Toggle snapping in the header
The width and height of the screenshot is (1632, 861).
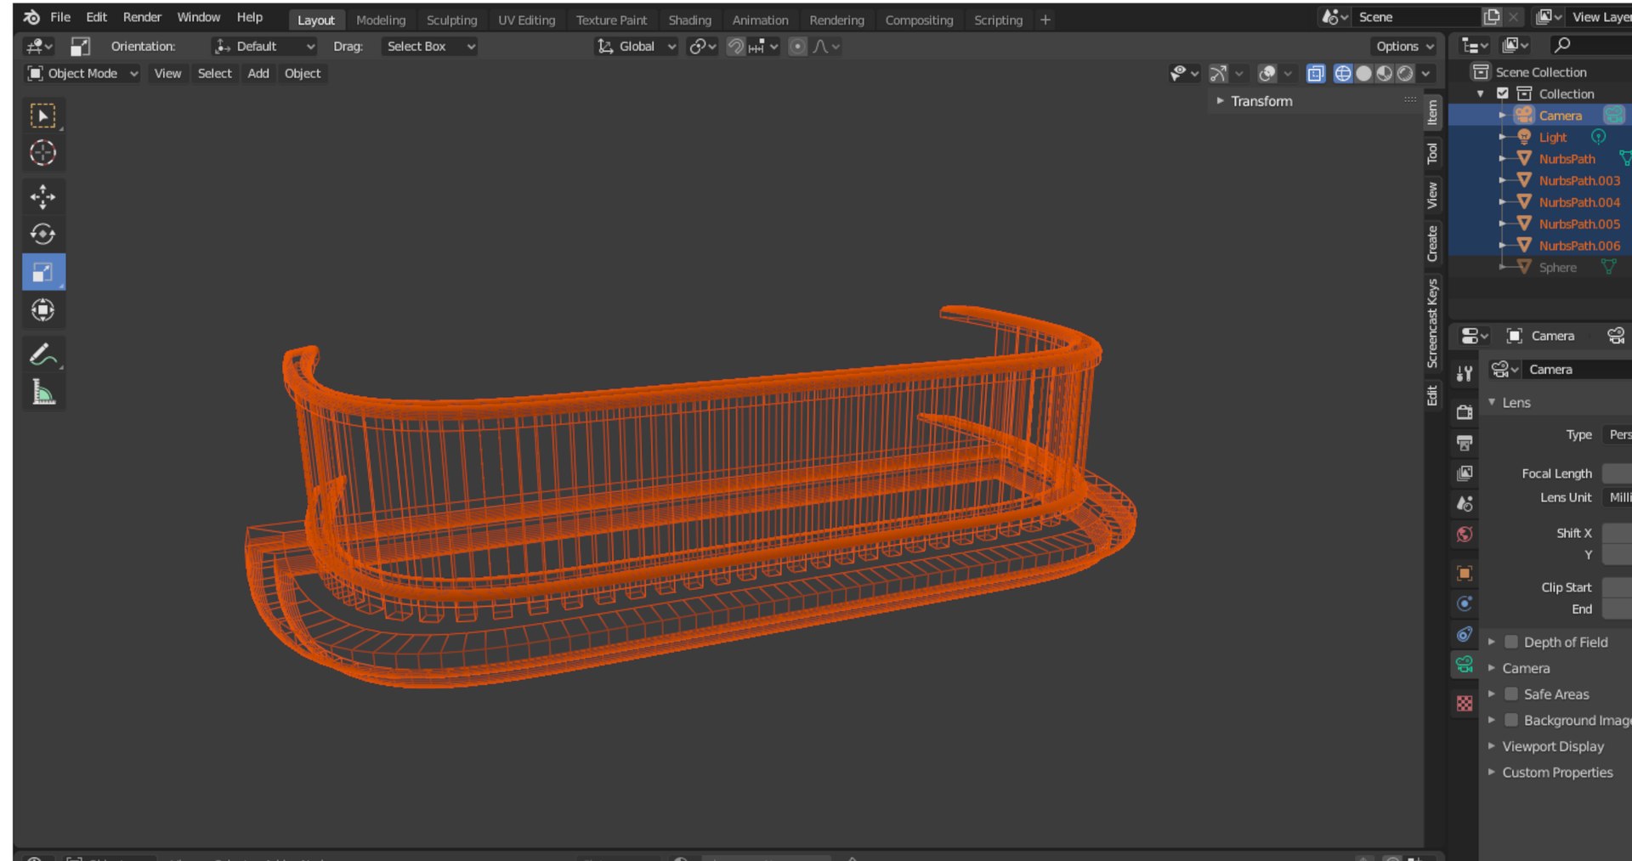point(735,47)
